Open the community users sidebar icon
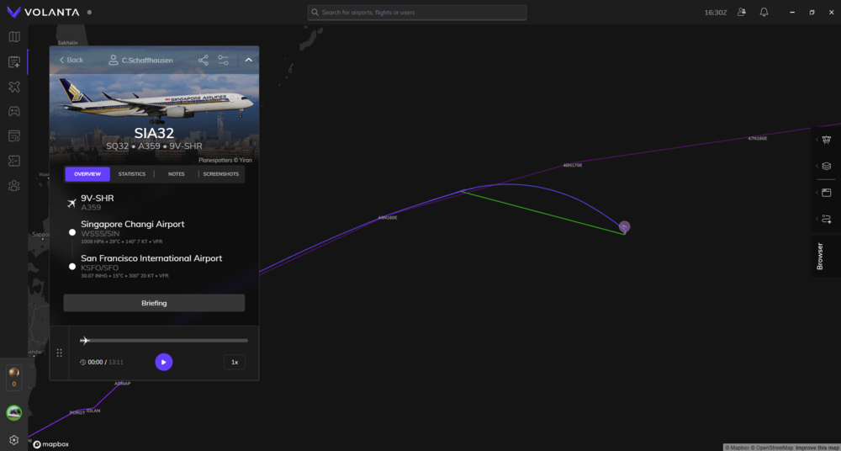The width and height of the screenshot is (841, 451). (13, 185)
